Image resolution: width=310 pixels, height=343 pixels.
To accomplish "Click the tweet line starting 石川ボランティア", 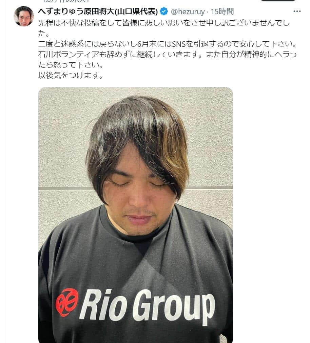I will (167, 55).
